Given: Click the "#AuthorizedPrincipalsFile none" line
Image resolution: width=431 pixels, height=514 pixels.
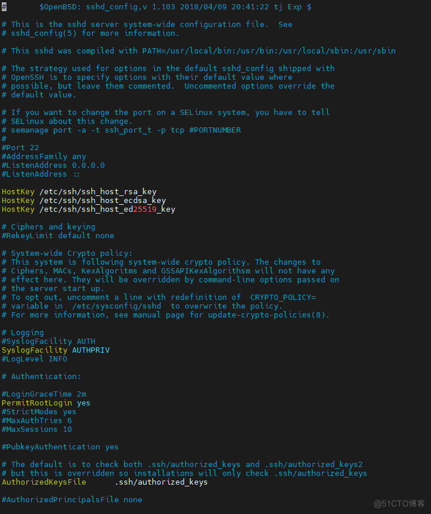Looking at the screenshot, I should (72, 500).
